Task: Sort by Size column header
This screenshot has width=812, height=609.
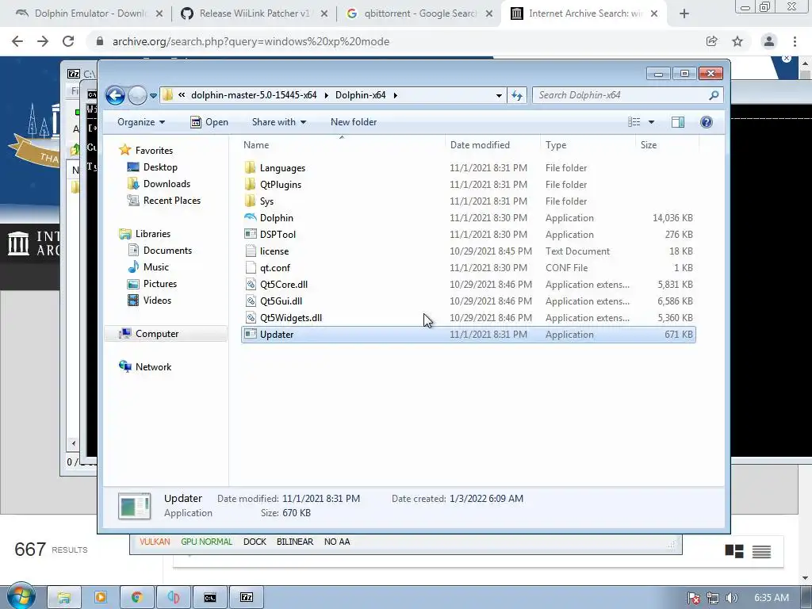Action: 649,145
